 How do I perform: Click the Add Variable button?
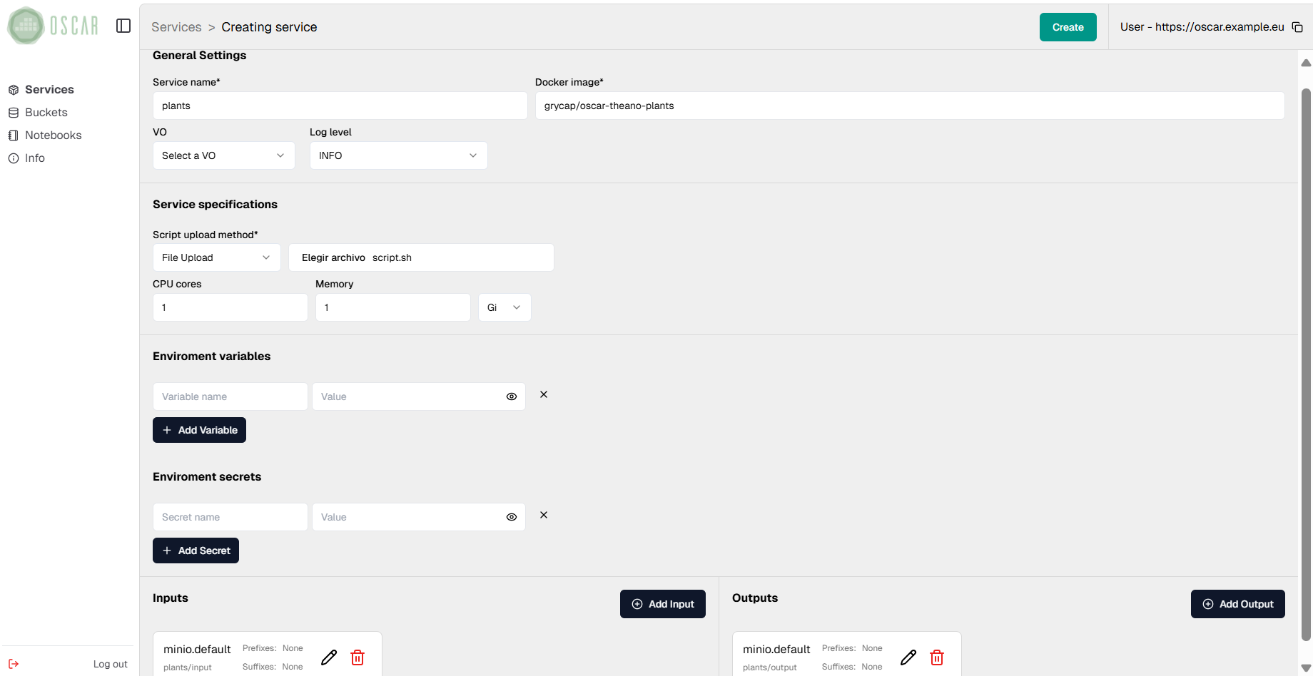[199, 430]
